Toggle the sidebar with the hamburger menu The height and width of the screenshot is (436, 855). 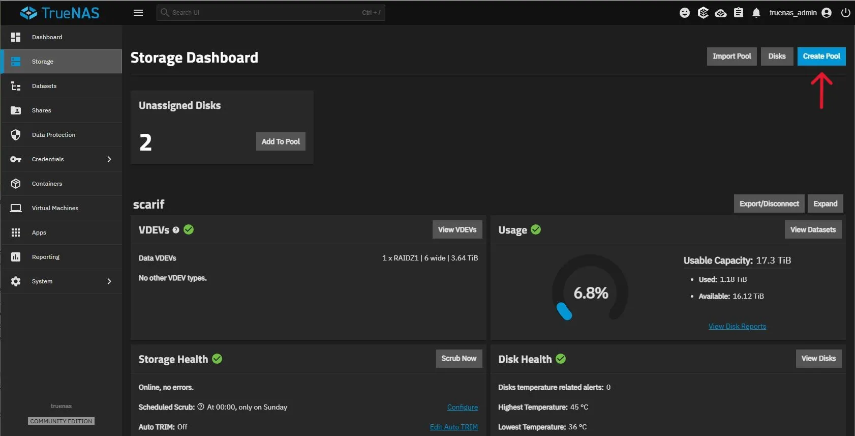pyautogui.click(x=138, y=13)
